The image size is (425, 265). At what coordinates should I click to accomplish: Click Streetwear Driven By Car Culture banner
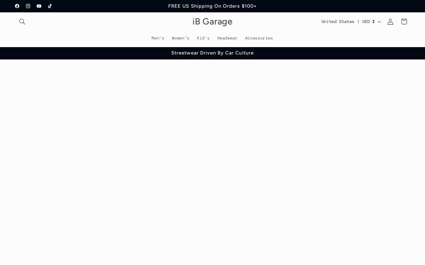pos(212,53)
